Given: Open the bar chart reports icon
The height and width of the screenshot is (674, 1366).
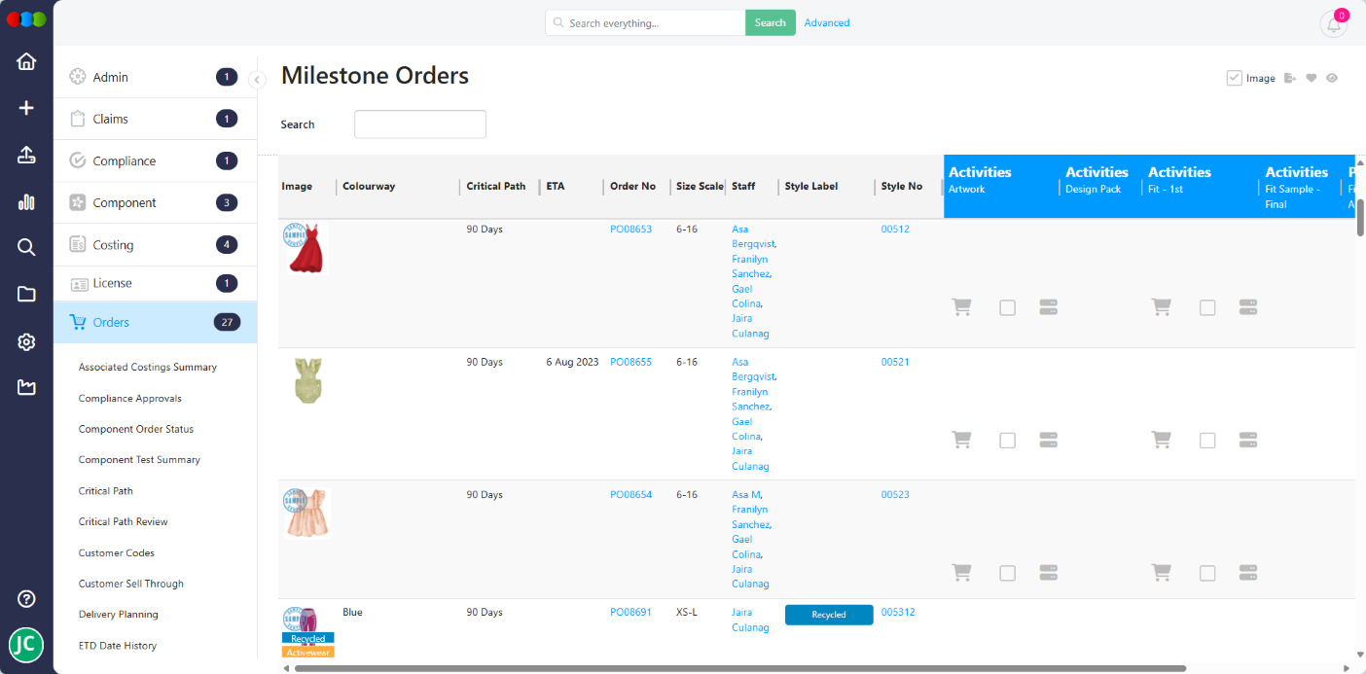Looking at the screenshot, I should coord(26,201).
